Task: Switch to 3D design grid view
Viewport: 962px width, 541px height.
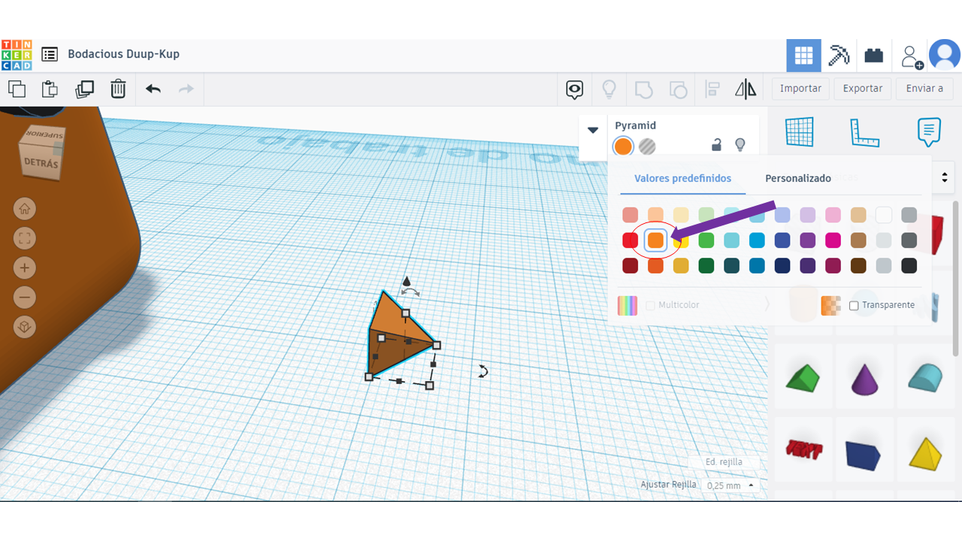Action: tap(804, 56)
